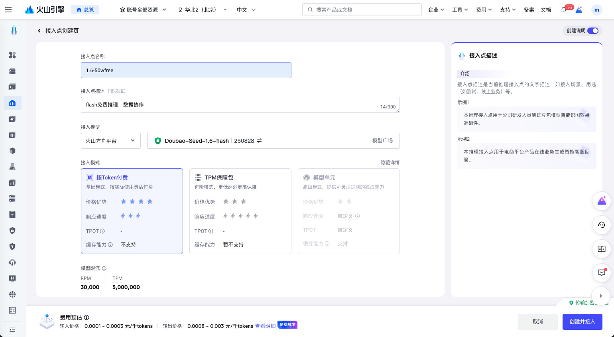Viewport: 614px width, 337px height.
Task: Toggle the 创建说明 switch off
Action: pos(593,31)
